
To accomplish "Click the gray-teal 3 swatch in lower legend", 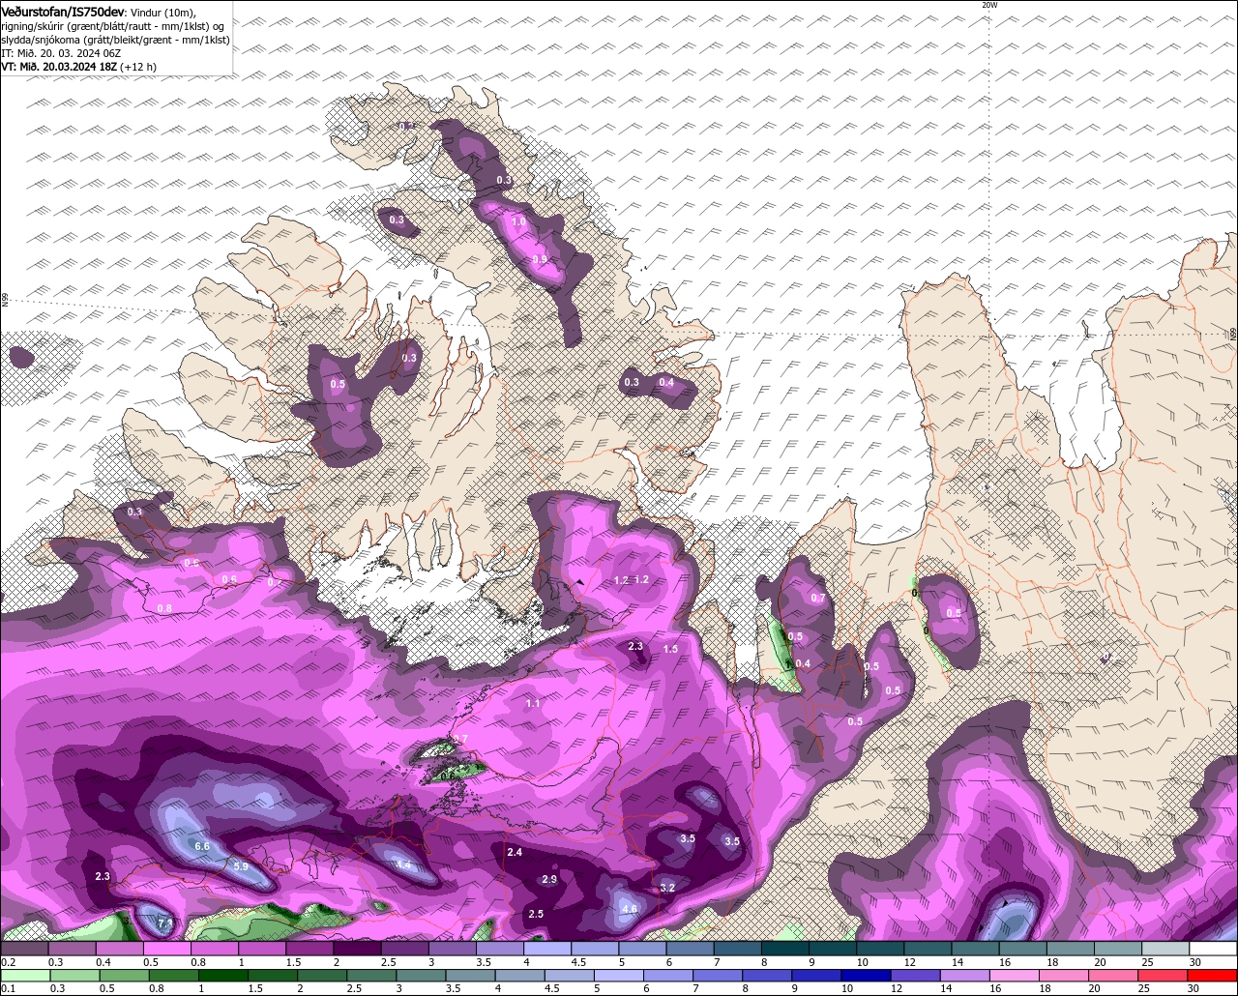I will [x=421, y=975].
